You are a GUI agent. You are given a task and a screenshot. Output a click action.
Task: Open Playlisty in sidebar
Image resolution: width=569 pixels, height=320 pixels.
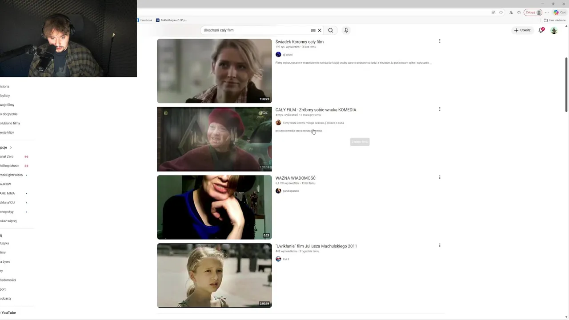[5, 96]
